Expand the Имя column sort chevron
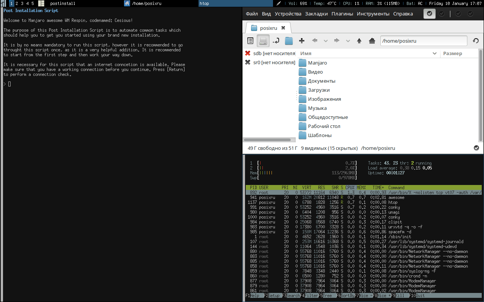This screenshot has width=484, height=302. pos(434,54)
